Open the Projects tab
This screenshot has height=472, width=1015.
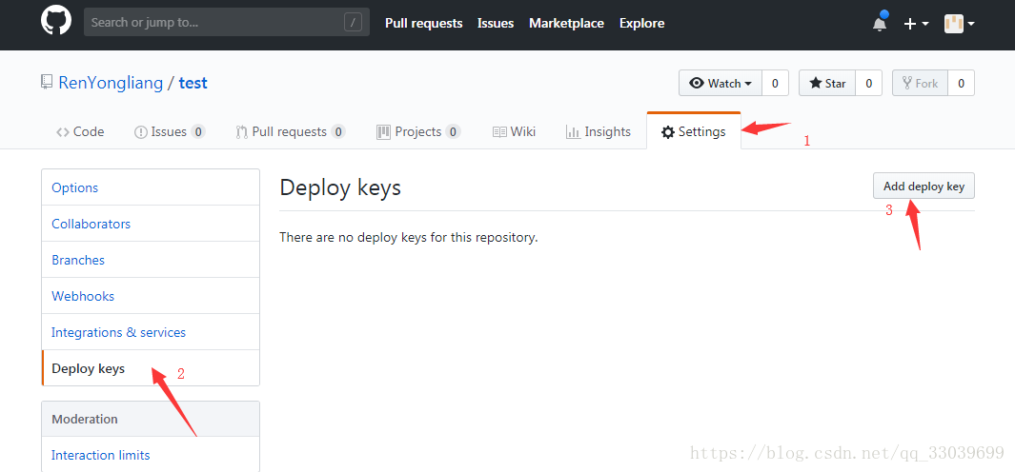click(418, 132)
